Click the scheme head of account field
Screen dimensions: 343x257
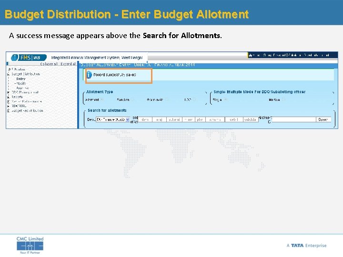pyautogui.click(x=215, y=119)
